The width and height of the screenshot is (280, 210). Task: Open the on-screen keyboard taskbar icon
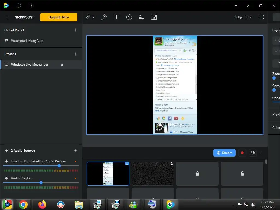(152, 205)
